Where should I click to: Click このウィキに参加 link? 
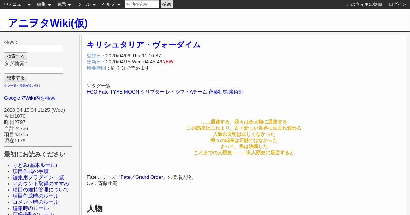click(x=364, y=4)
